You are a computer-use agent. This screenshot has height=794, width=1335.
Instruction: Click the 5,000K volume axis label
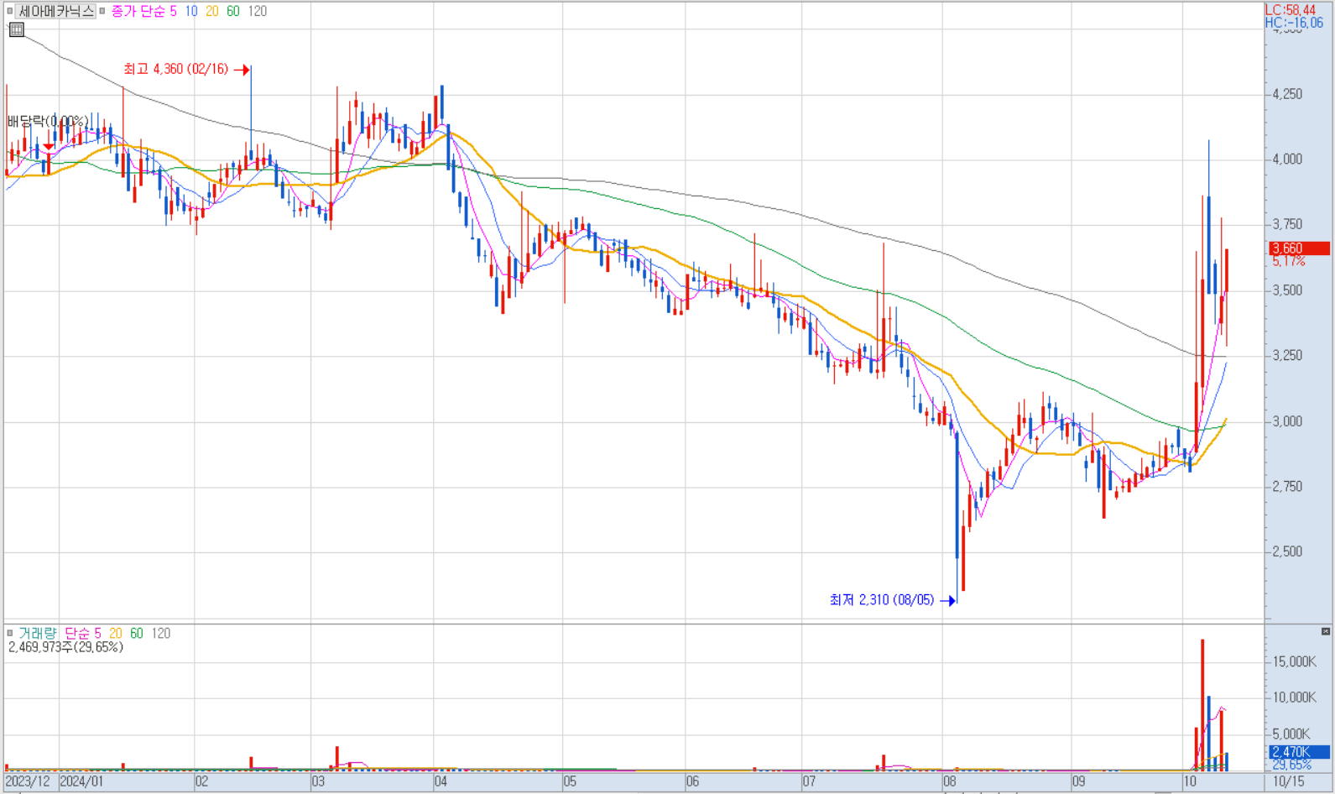pos(1291,734)
